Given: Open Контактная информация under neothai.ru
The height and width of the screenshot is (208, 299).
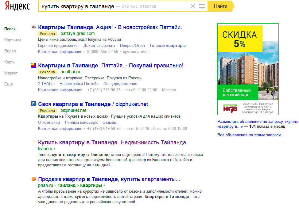Looking at the screenshot, I should click(x=60, y=90).
